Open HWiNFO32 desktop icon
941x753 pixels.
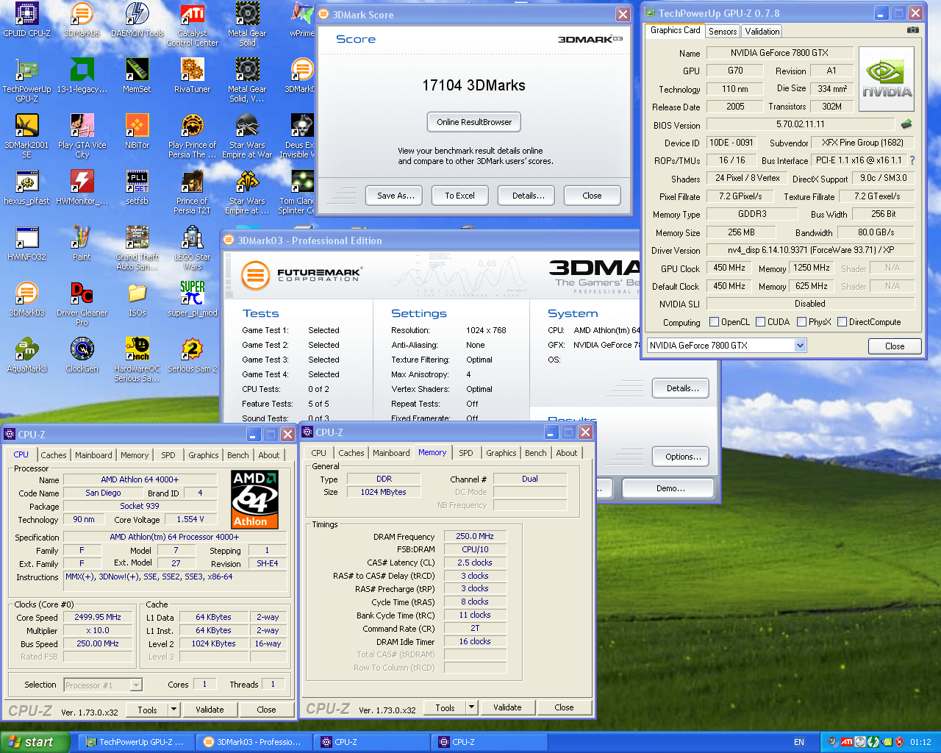tap(26, 244)
